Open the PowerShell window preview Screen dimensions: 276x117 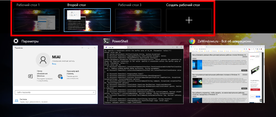[x=143, y=75]
